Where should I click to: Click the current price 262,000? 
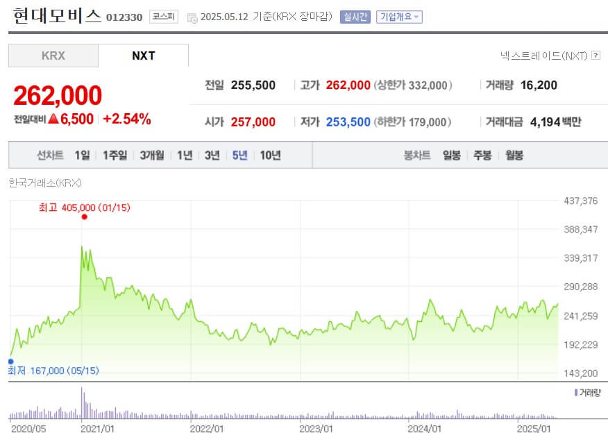click(58, 95)
